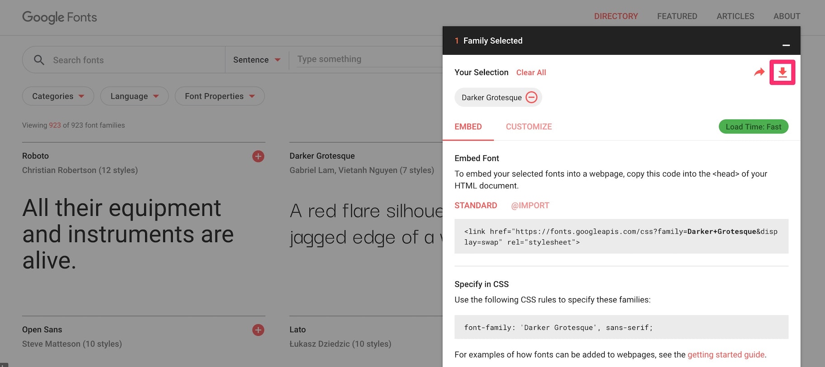This screenshot has width=825, height=367.
Task: Open the getting started guide link
Action: click(726, 355)
